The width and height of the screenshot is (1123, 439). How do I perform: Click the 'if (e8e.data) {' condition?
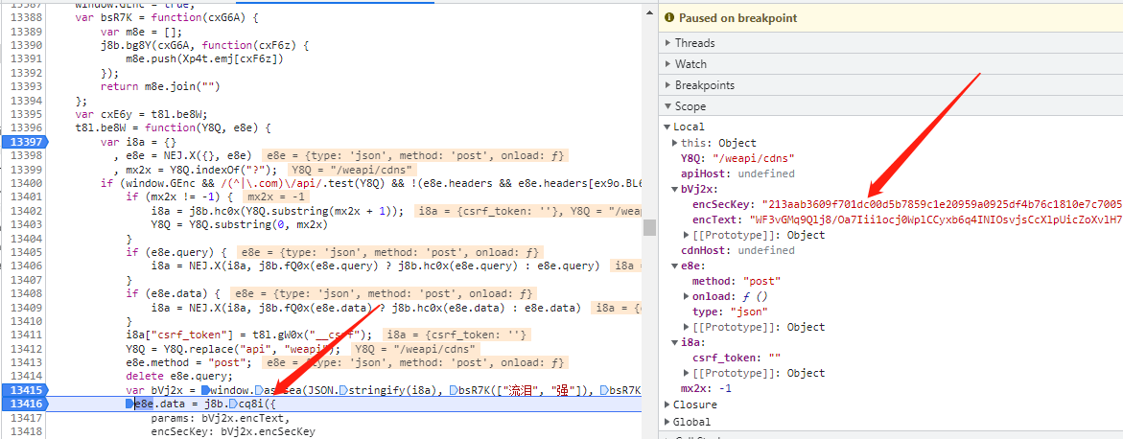coord(173,293)
